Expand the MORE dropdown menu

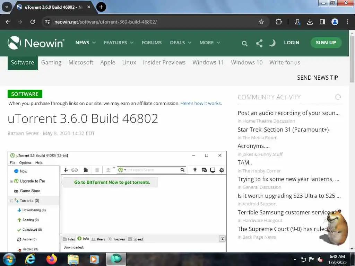coord(210,43)
